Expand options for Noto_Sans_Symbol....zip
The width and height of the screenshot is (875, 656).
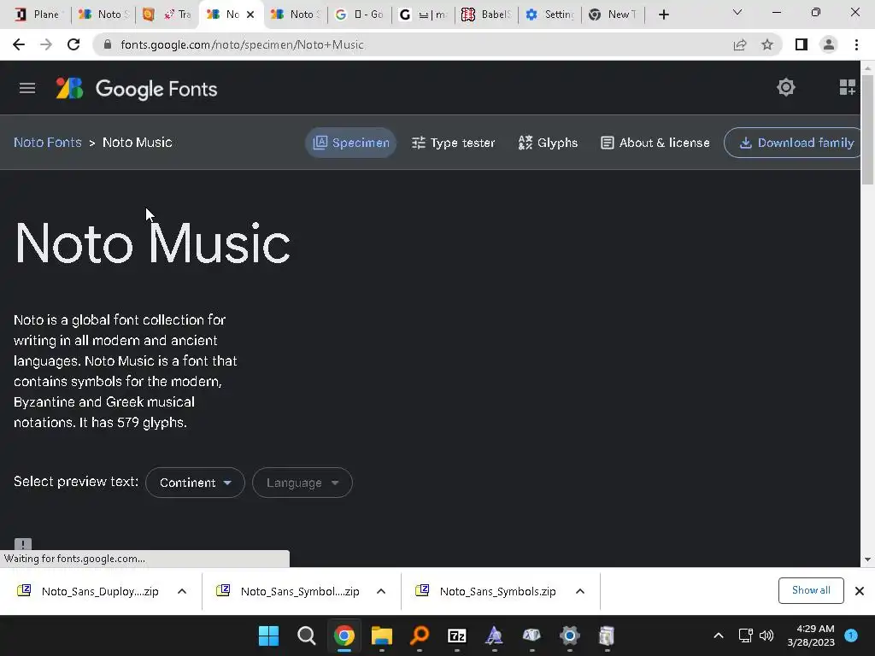381,591
